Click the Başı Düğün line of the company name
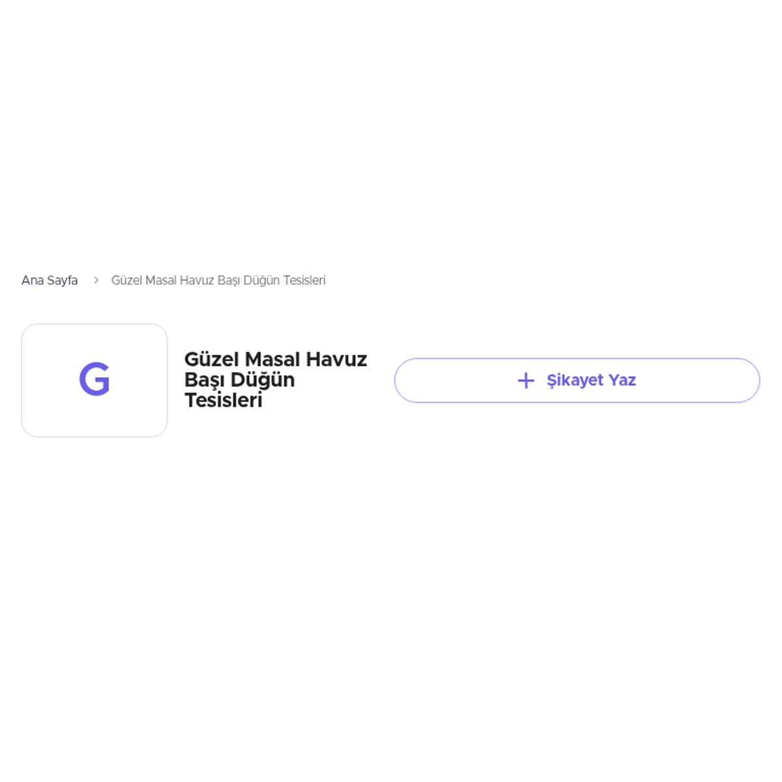The width and height of the screenshot is (782, 782). tap(240, 380)
